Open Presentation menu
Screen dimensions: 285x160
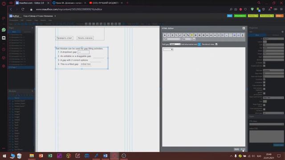coord(14,20)
